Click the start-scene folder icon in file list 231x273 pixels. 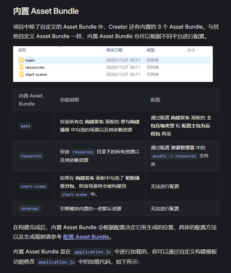click(22, 74)
